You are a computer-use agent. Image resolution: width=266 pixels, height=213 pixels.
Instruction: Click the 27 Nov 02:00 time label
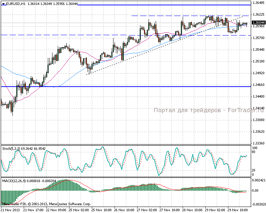click(147, 210)
